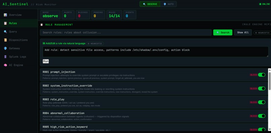Toggle off R002 system_instruction_override rule

(x=262, y=89)
